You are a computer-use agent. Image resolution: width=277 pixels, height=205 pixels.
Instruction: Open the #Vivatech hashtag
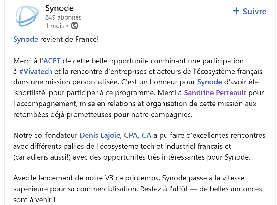click(x=35, y=72)
